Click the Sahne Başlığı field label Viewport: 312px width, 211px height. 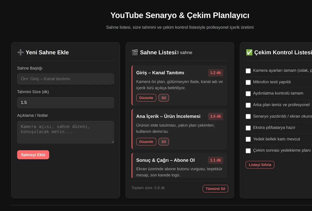click(x=30, y=68)
